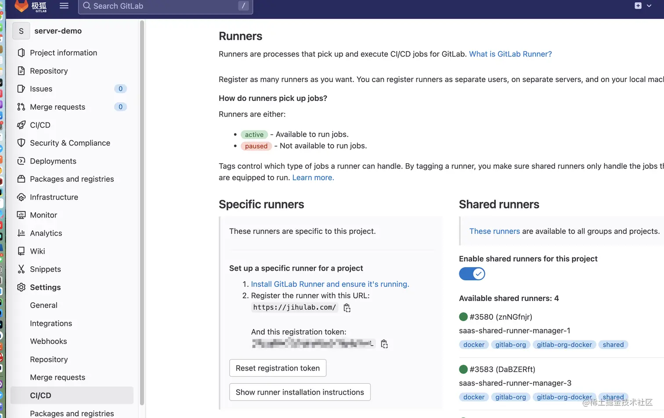
Task: Click the https://jihulab.com/ URL text
Action: [x=295, y=307]
